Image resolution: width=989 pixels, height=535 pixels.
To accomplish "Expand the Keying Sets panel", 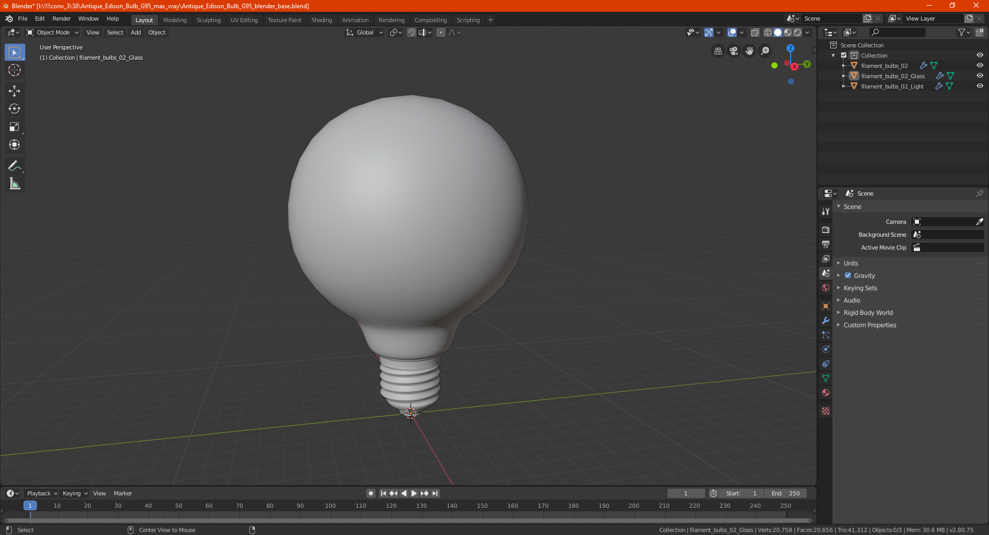I will coord(860,288).
